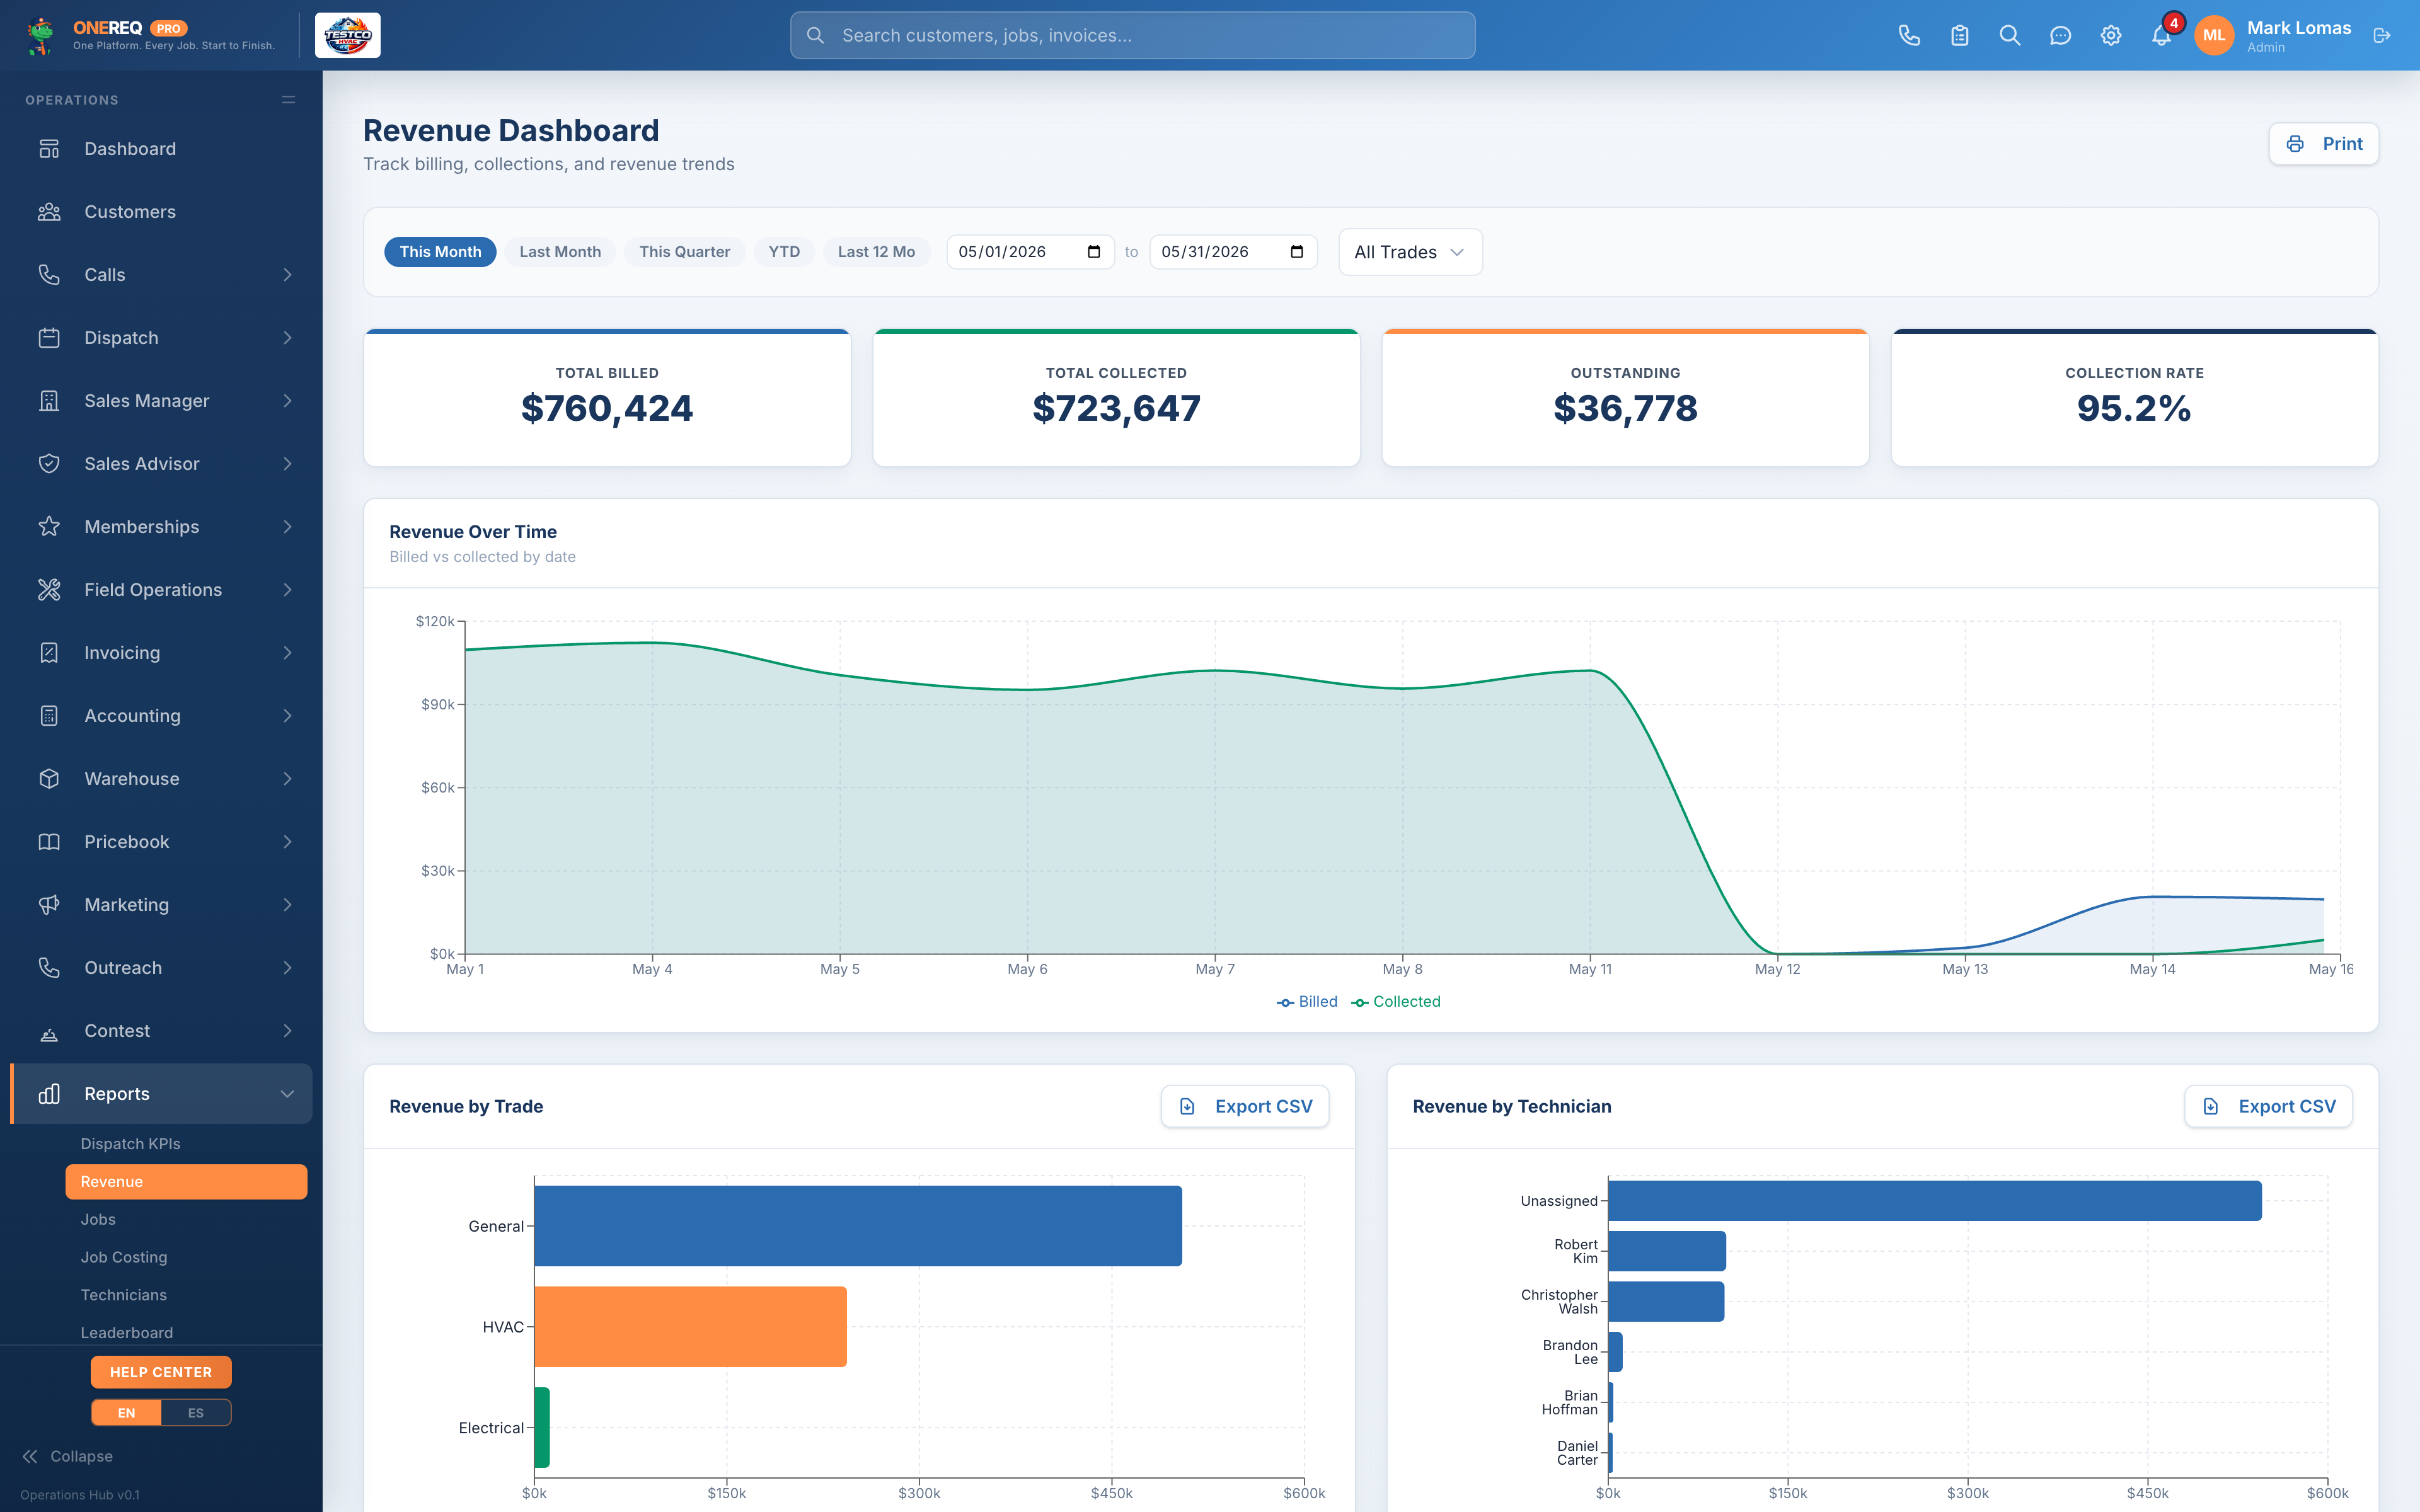The width and height of the screenshot is (2420, 1512).
Task: Open the chat messages icon
Action: [2060, 36]
